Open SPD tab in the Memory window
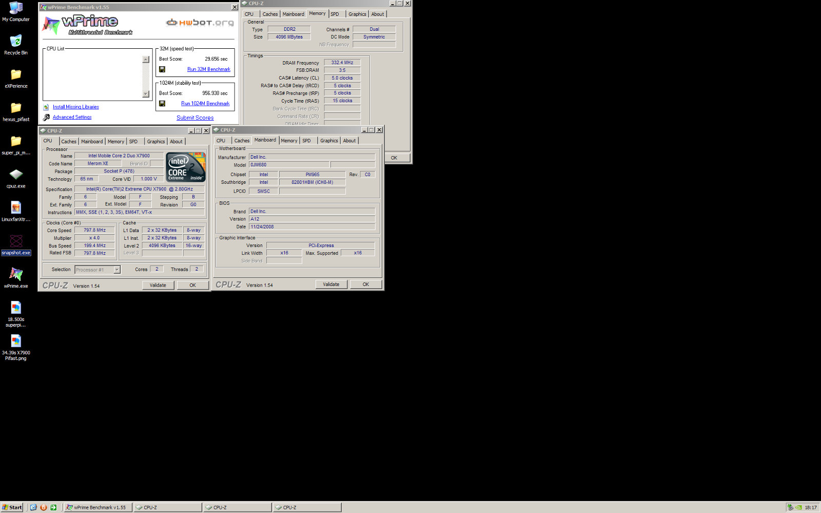The height and width of the screenshot is (513, 821). click(335, 14)
